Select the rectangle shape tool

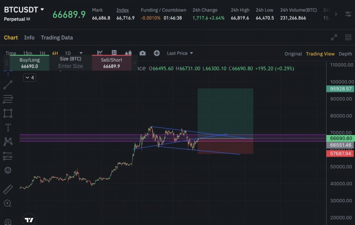(8, 113)
